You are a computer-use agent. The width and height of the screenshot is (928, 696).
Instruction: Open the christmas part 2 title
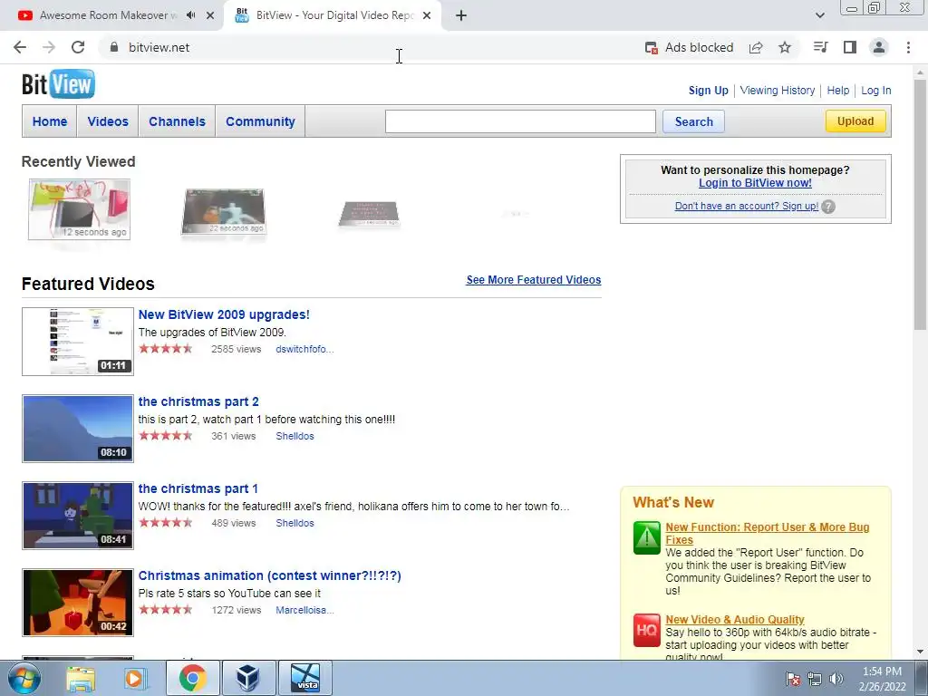(198, 401)
